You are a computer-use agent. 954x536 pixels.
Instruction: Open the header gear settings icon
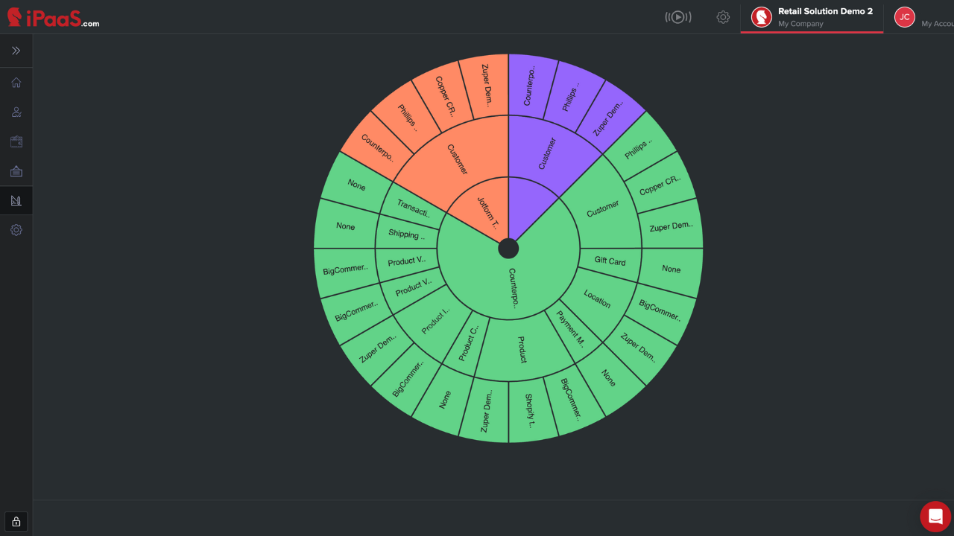[x=723, y=17]
